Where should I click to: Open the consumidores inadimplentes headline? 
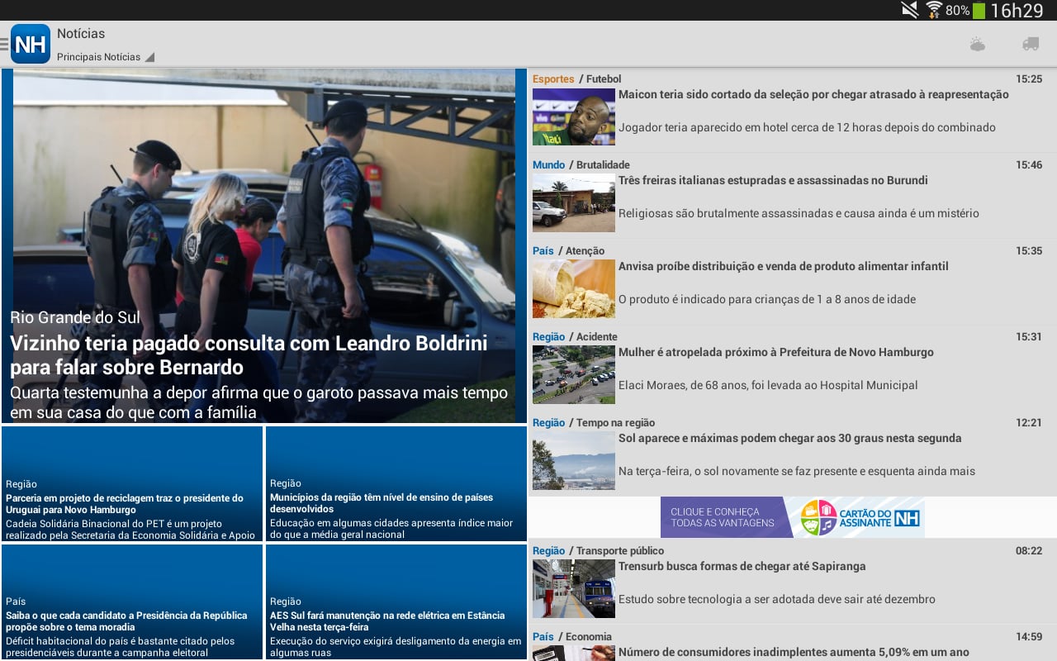[795, 653]
